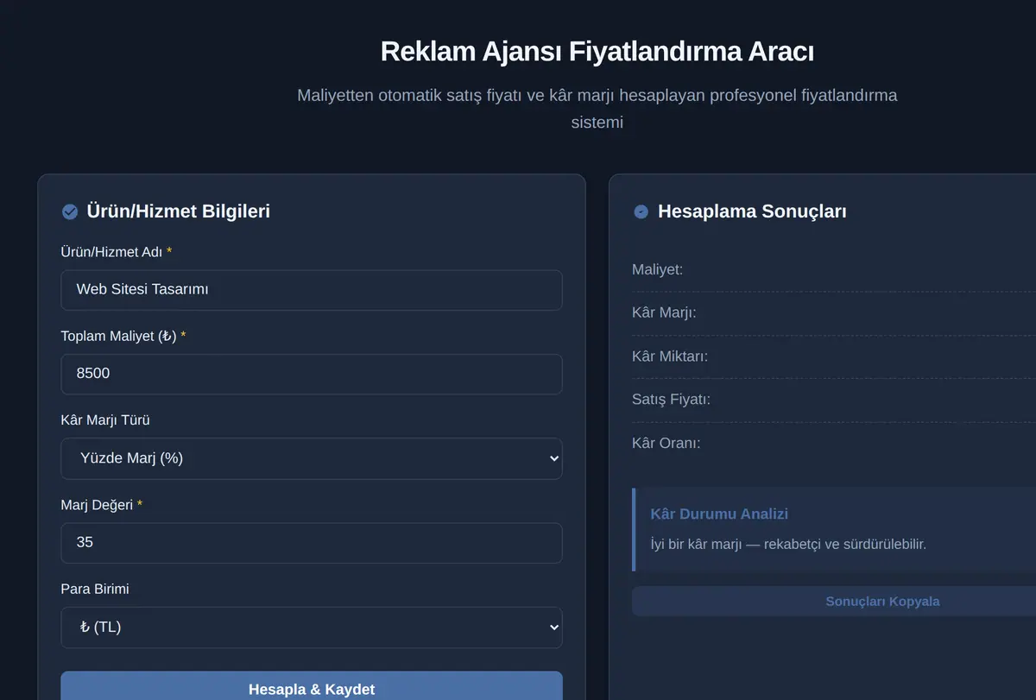Image resolution: width=1036 pixels, height=700 pixels.
Task: Click the Hesaplama Sonuçları heading
Action: tap(752, 211)
